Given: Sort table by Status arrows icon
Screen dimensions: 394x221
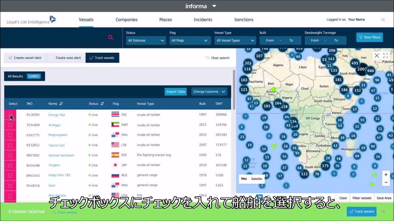Looking at the screenshot, I should 102,104.
